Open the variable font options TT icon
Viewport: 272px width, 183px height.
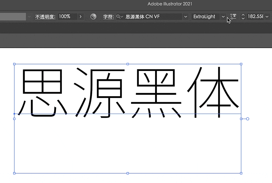[233, 17]
